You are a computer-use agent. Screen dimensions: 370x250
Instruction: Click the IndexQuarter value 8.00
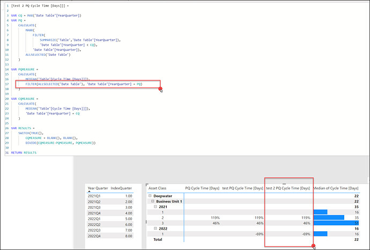click(x=129, y=236)
